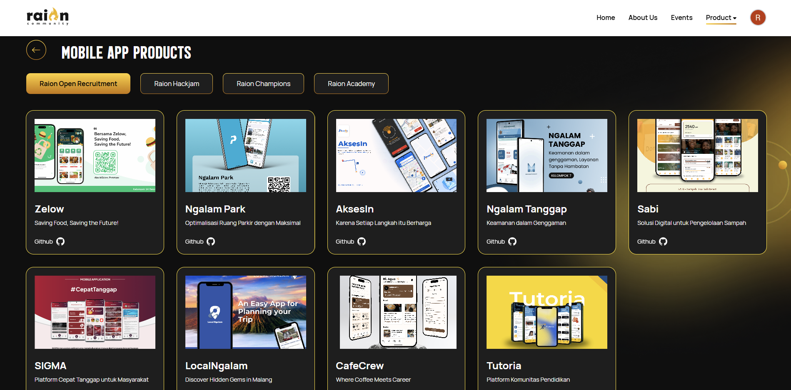The height and width of the screenshot is (390, 791).
Task: Click 'Discover Hidden Gems in Malang' text
Action: [x=229, y=380]
